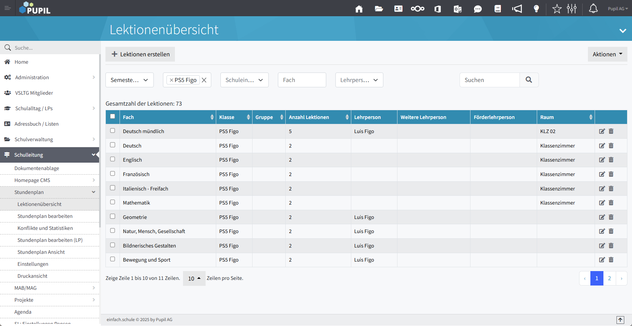The width and height of the screenshot is (632, 326).
Task: Open the Semester filter dropdown
Action: [x=129, y=80]
